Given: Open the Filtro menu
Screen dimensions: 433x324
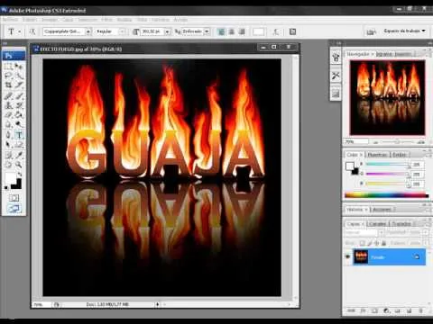Looking at the screenshot, I should [106, 20].
